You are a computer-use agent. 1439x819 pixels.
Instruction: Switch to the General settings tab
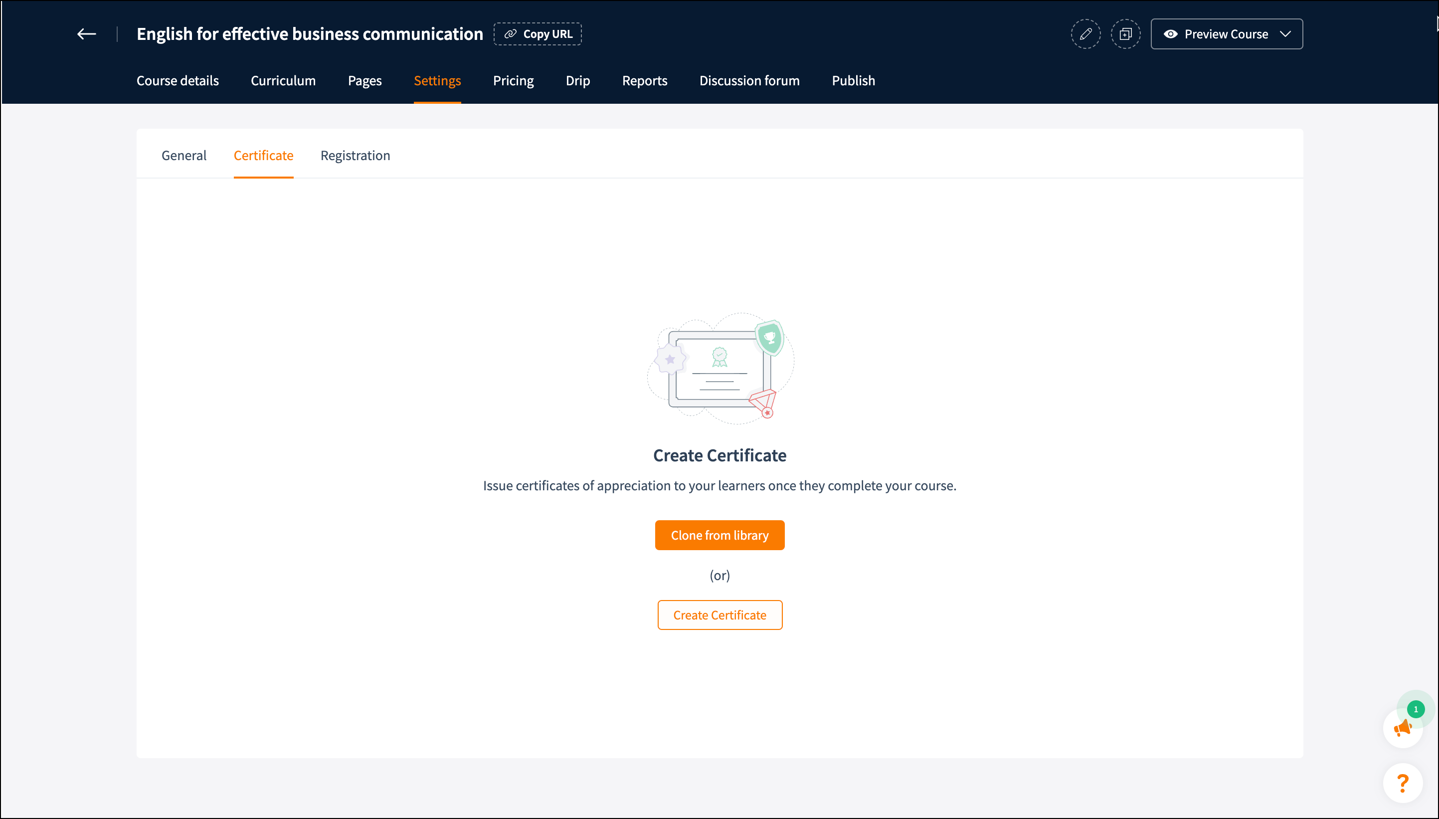point(184,155)
